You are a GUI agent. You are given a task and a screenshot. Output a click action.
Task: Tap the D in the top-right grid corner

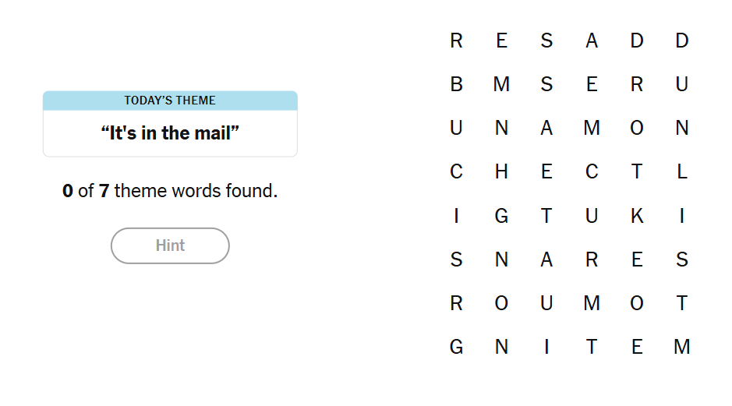click(682, 41)
